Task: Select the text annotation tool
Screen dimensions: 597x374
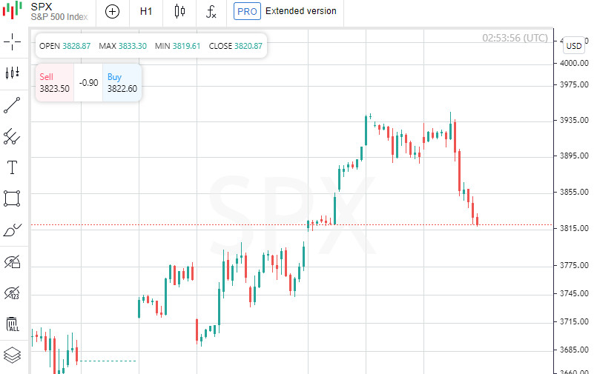Action: [12, 167]
